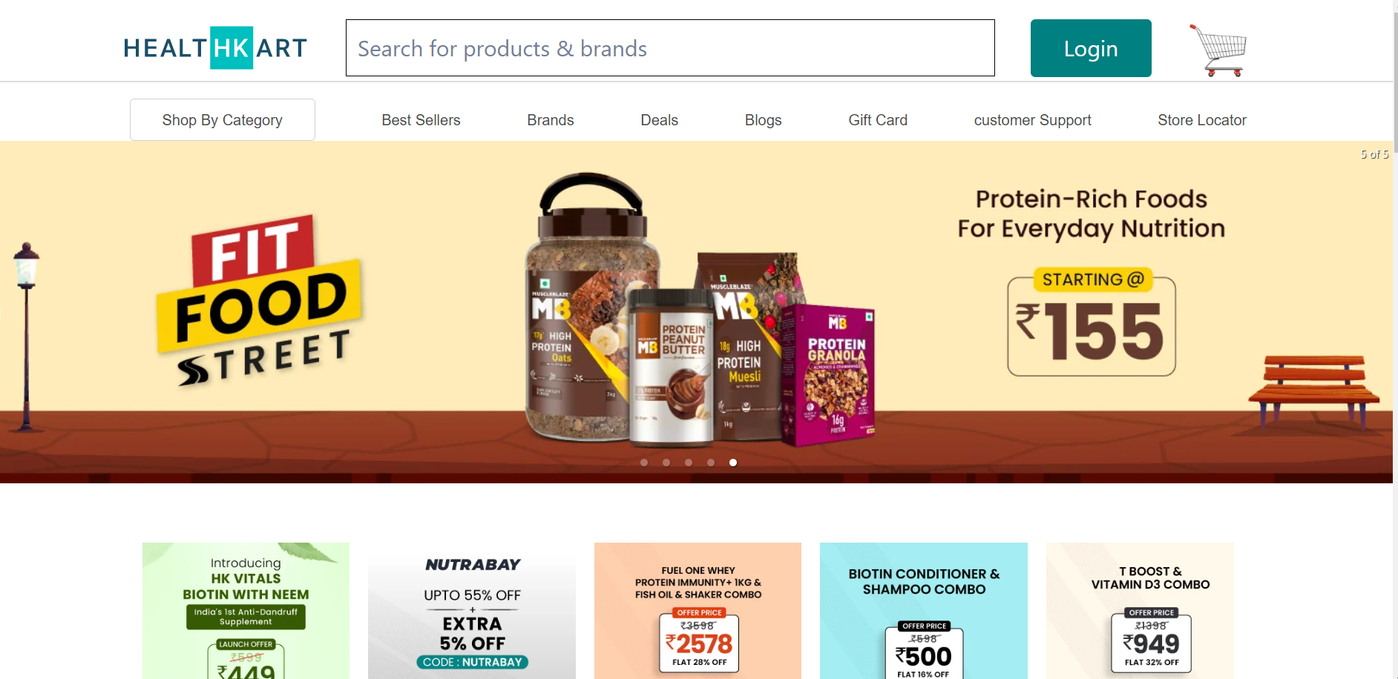This screenshot has height=679, width=1398.
Task: Click the Login button
Action: tap(1091, 48)
